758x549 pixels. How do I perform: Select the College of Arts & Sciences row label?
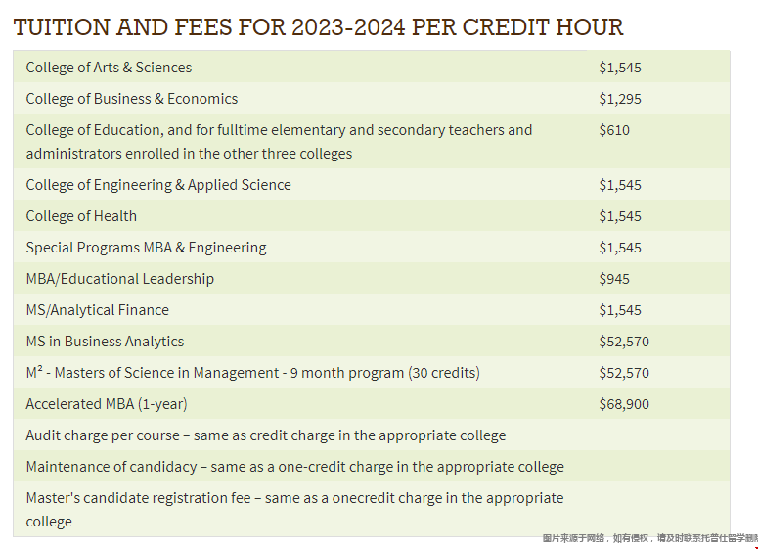(109, 68)
